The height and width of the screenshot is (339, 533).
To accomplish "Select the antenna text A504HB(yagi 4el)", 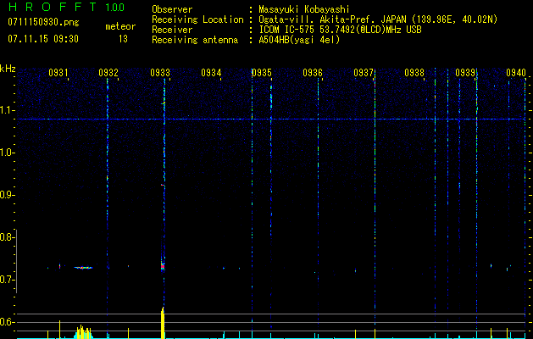I will tap(299, 40).
